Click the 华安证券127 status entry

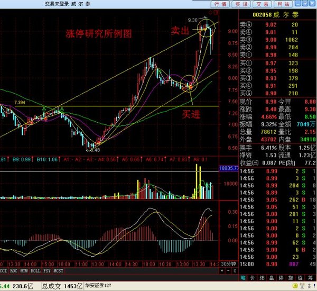98,285
